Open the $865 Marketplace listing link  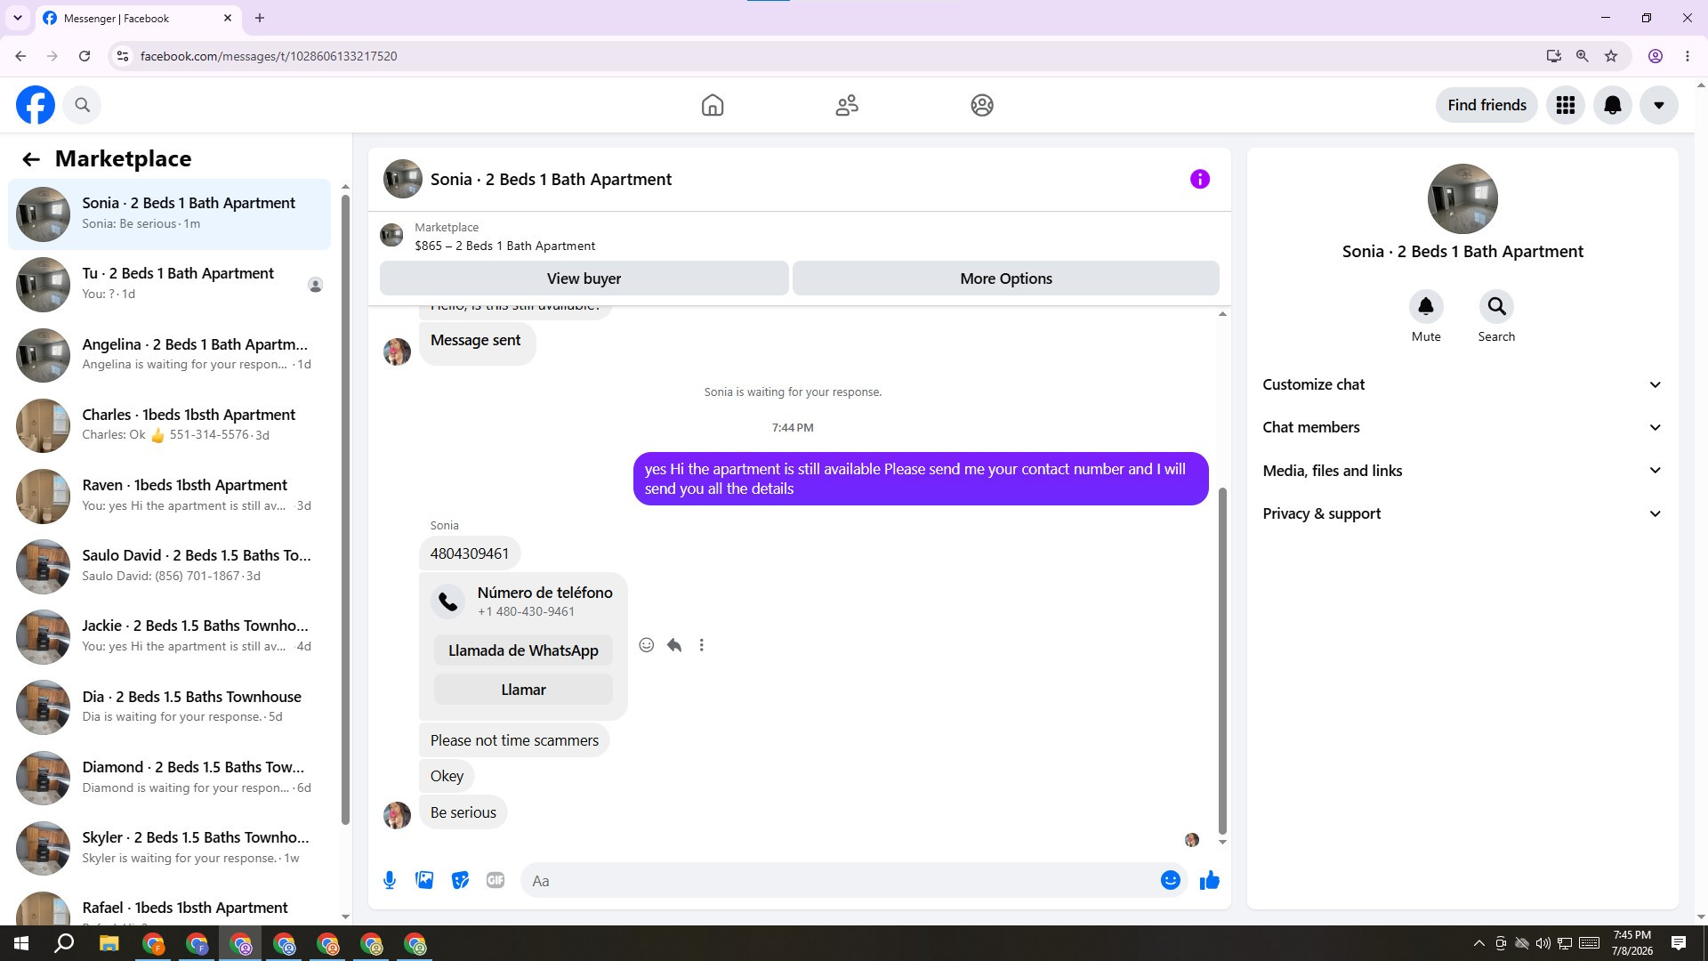tap(504, 246)
